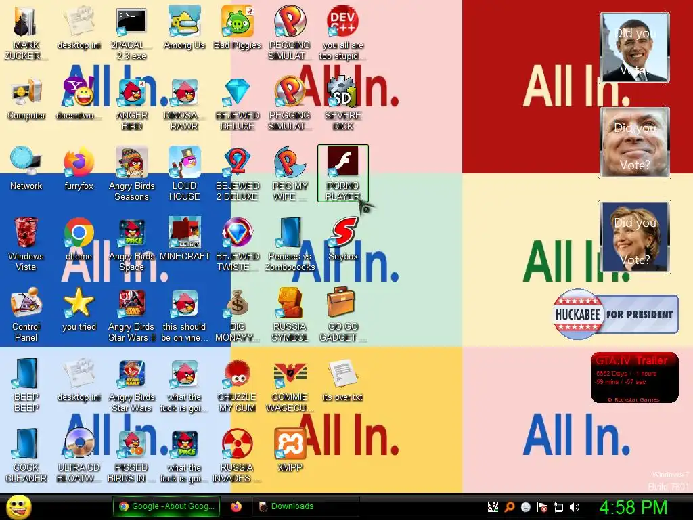This screenshot has width=693, height=520.
Task: Launch the BEJEWED TWISTE... shortcut
Action: [238, 244]
